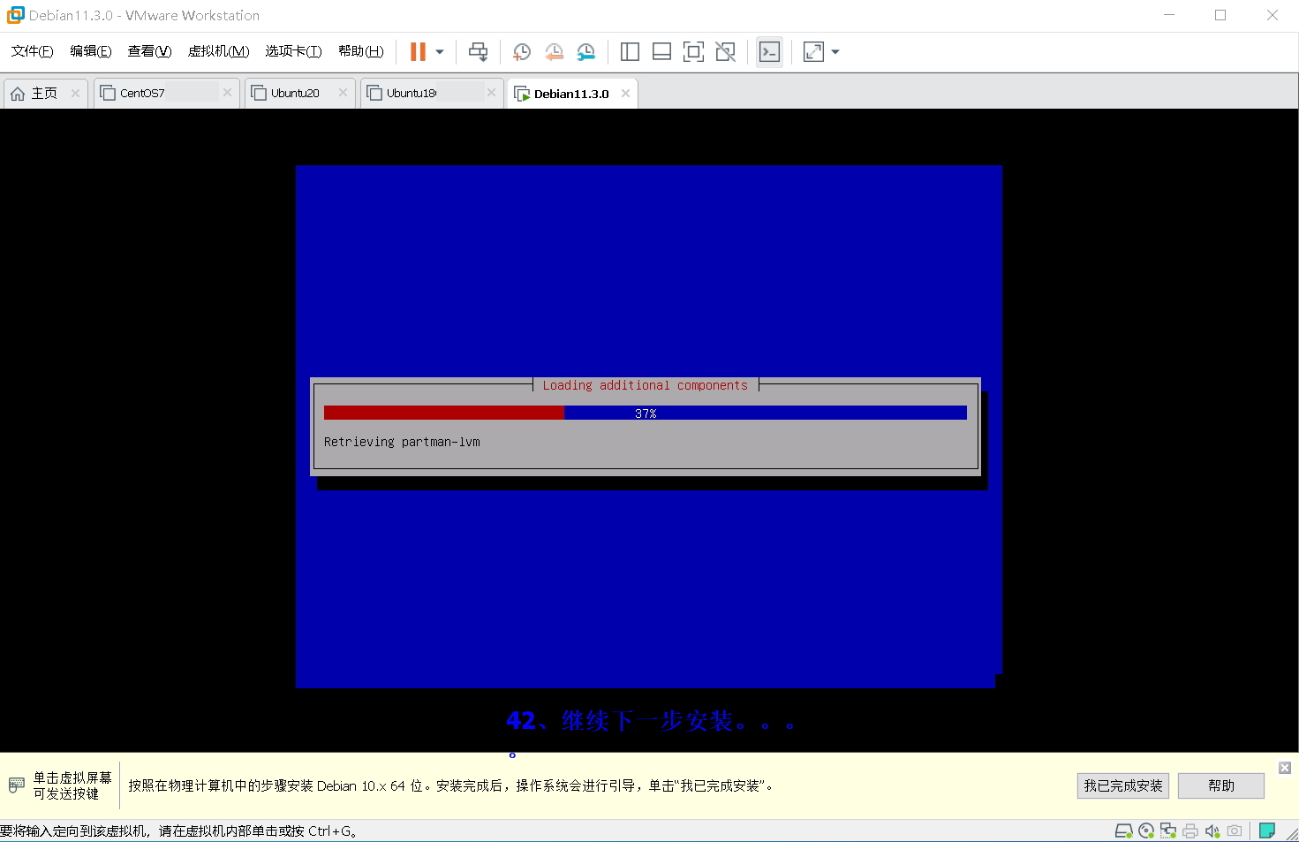Open the 选项卡(T) menu
Image resolution: width=1299 pixels, height=842 pixels.
click(x=293, y=51)
